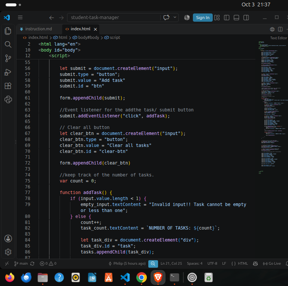Screen dimensions: 288x286
Task: Click body#body in the breadcrumb
Action: 88,37
